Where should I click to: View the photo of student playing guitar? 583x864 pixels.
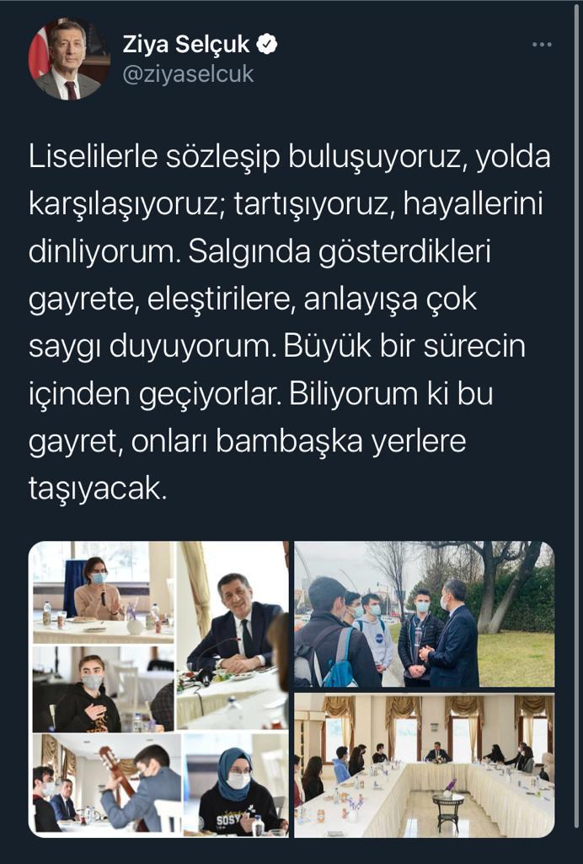pos(107,783)
